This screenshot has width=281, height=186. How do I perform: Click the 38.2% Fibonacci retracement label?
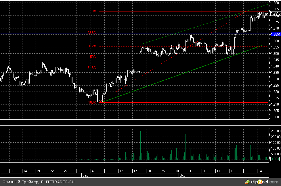click(x=92, y=46)
